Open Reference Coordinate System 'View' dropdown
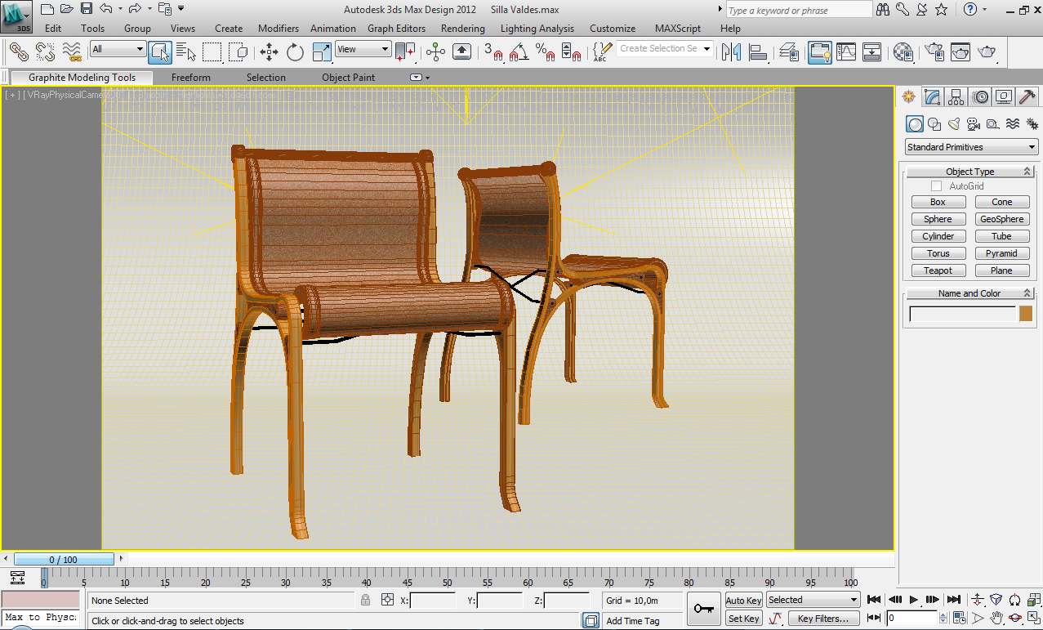The height and width of the screenshot is (630, 1043). pyautogui.click(x=363, y=49)
